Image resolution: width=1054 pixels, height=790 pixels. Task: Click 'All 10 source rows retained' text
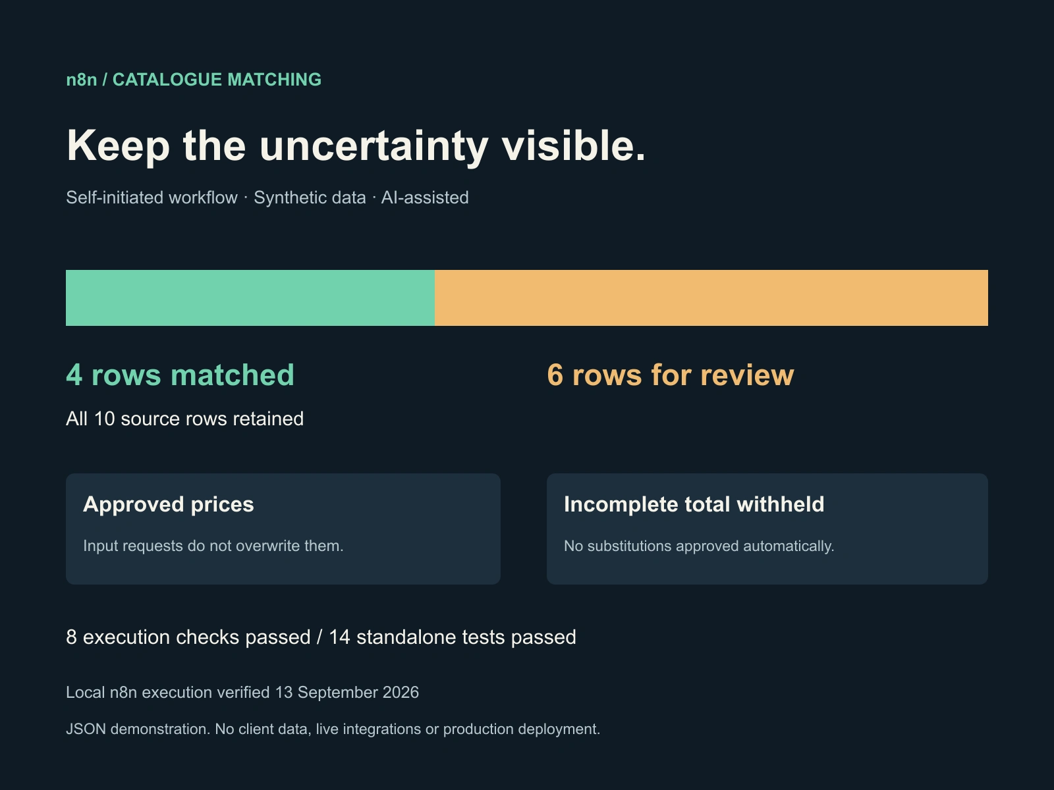[x=185, y=419]
